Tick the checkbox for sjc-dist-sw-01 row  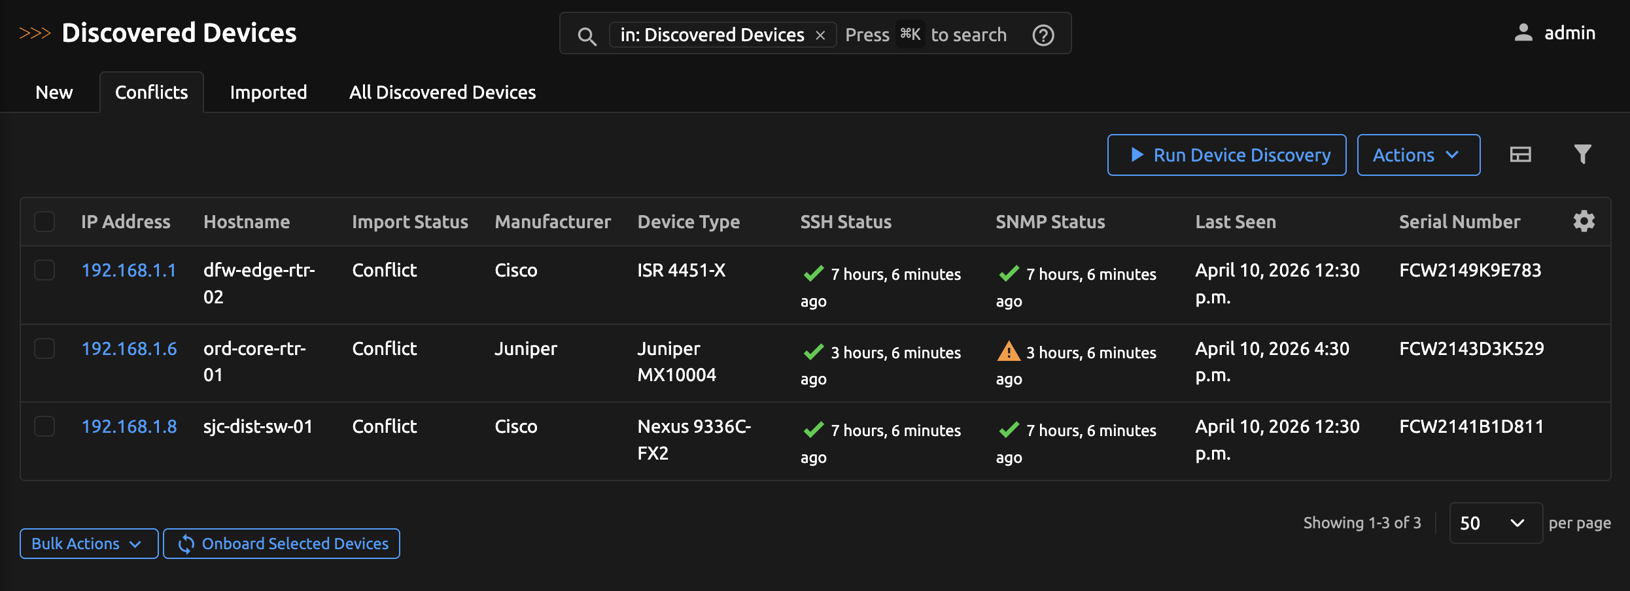coord(44,426)
